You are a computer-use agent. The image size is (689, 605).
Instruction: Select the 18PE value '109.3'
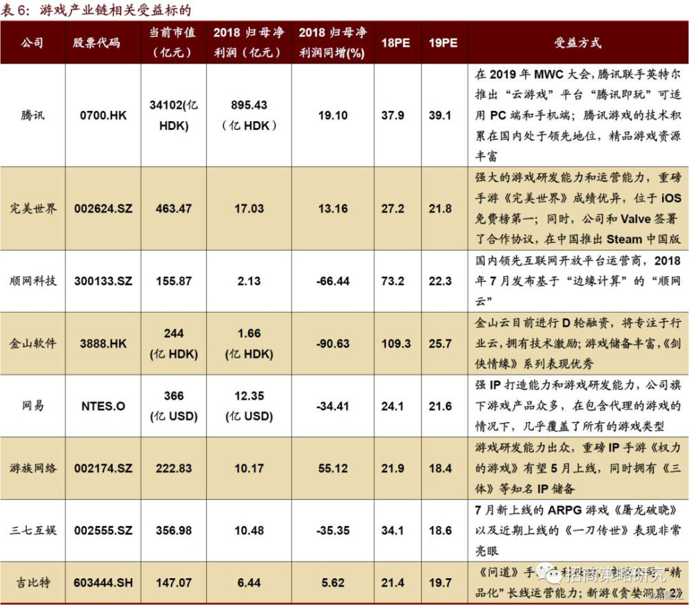coord(396,343)
